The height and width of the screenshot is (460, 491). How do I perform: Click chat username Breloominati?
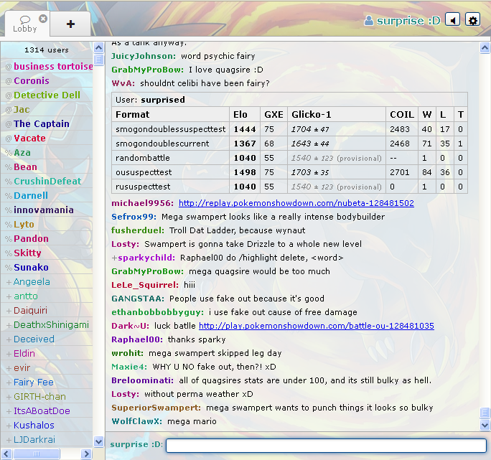[x=142, y=380]
